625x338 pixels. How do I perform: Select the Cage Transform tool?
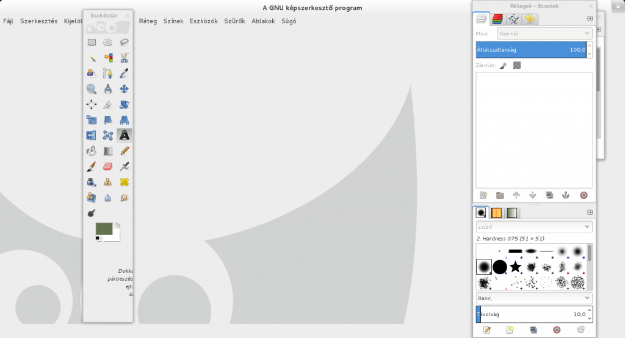107,135
